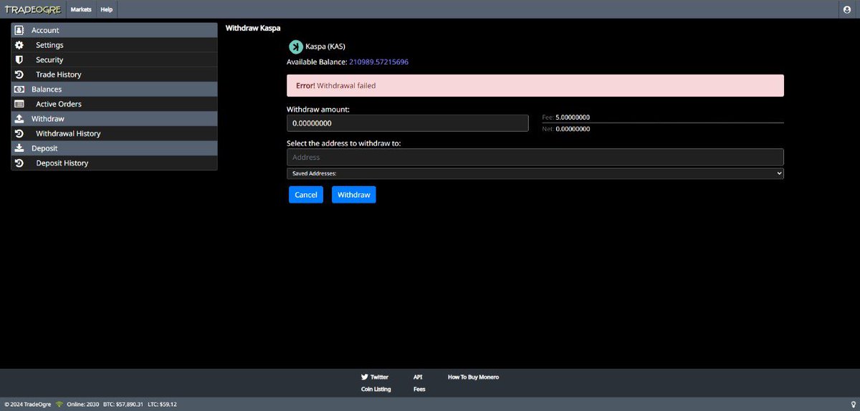Open the Fees footer link

[419, 390]
